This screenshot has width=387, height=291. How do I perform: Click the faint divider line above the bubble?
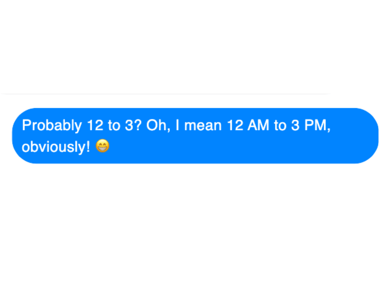click(x=166, y=94)
